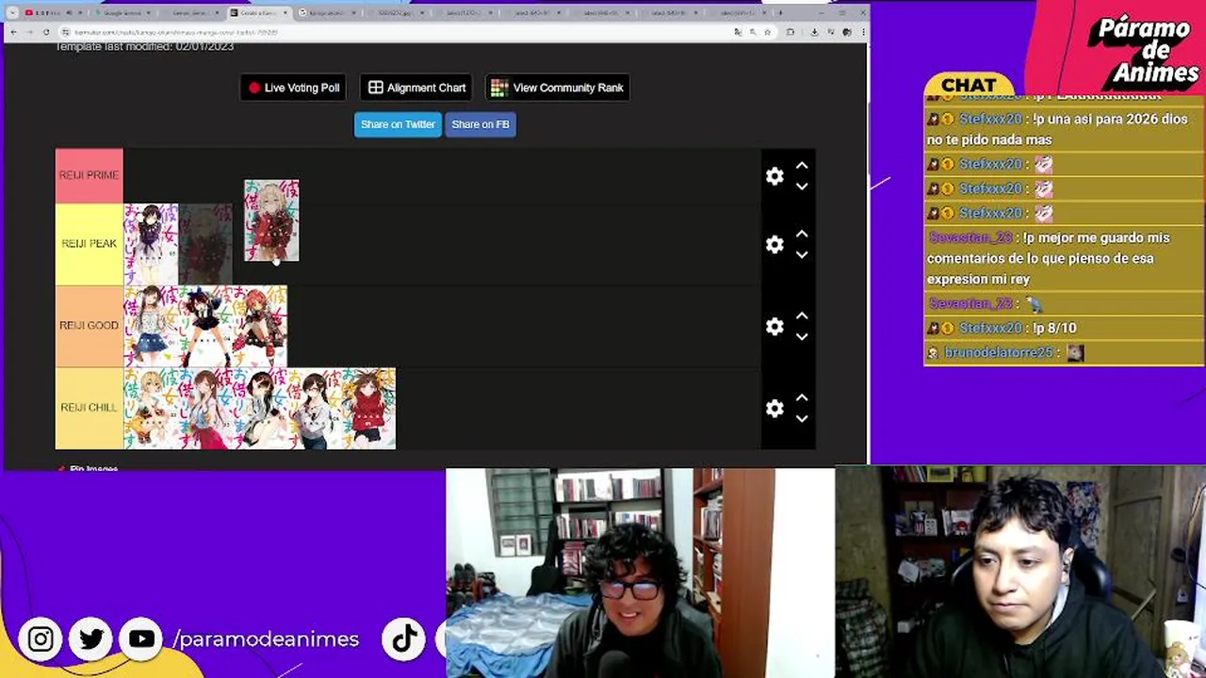
Task: Move REIJI PRIME row down with arrow
Action: [802, 186]
